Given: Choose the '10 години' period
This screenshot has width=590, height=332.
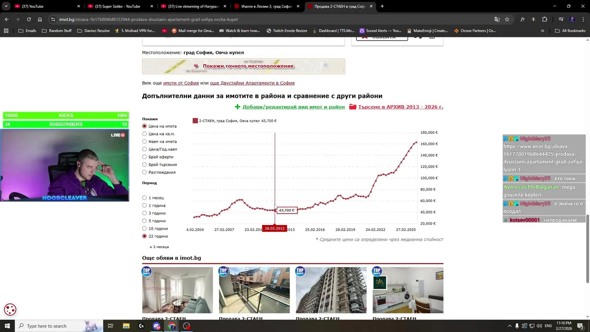Looking at the screenshot, I should [144, 229].
